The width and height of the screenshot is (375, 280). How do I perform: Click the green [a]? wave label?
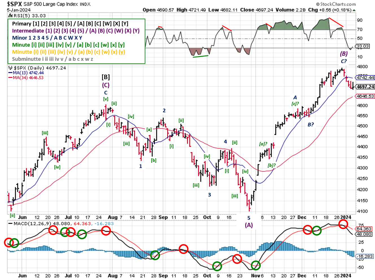pos(263,144)
